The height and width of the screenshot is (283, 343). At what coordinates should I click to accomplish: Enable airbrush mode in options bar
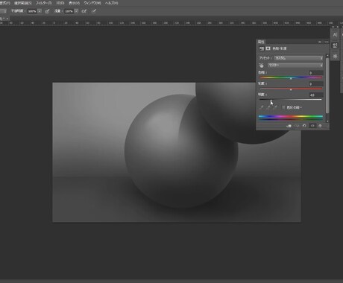point(84,11)
